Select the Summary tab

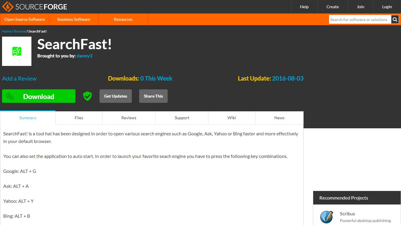[28, 118]
